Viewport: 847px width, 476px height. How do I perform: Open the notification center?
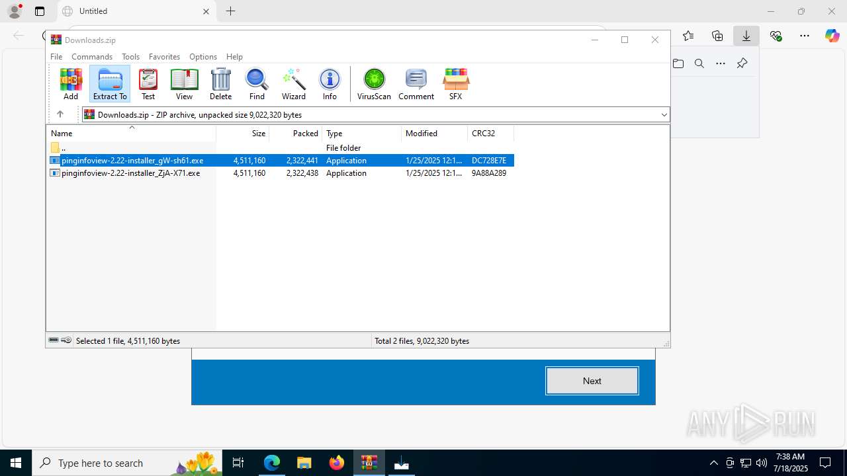pos(825,463)
